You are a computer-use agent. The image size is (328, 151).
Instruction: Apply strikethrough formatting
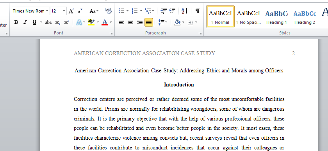tap(48, 22)
